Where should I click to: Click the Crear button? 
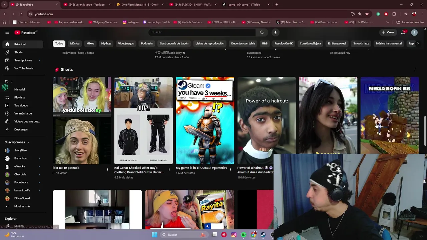388,32
